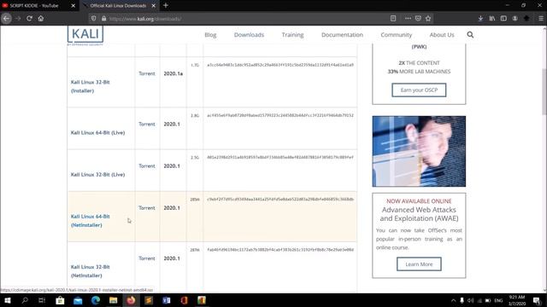Click Torrent link for 64-Bit Live row
Viewport: 547px width, 307px height.
point(146,124)
